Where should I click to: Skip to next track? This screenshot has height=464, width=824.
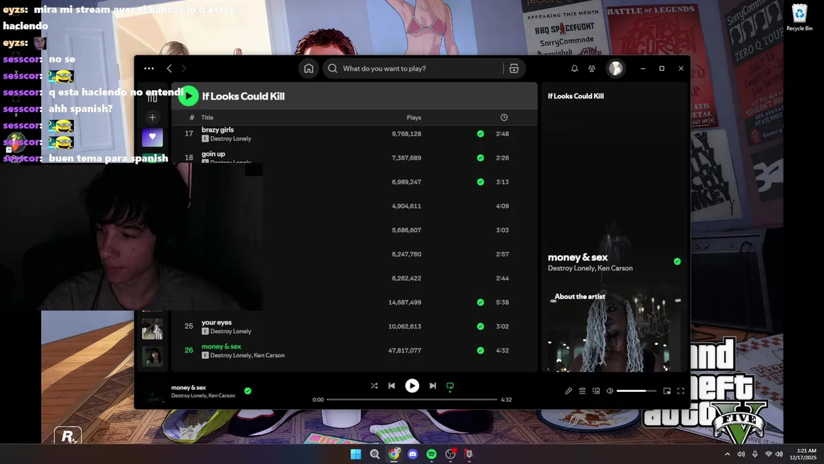pos(433,386)
